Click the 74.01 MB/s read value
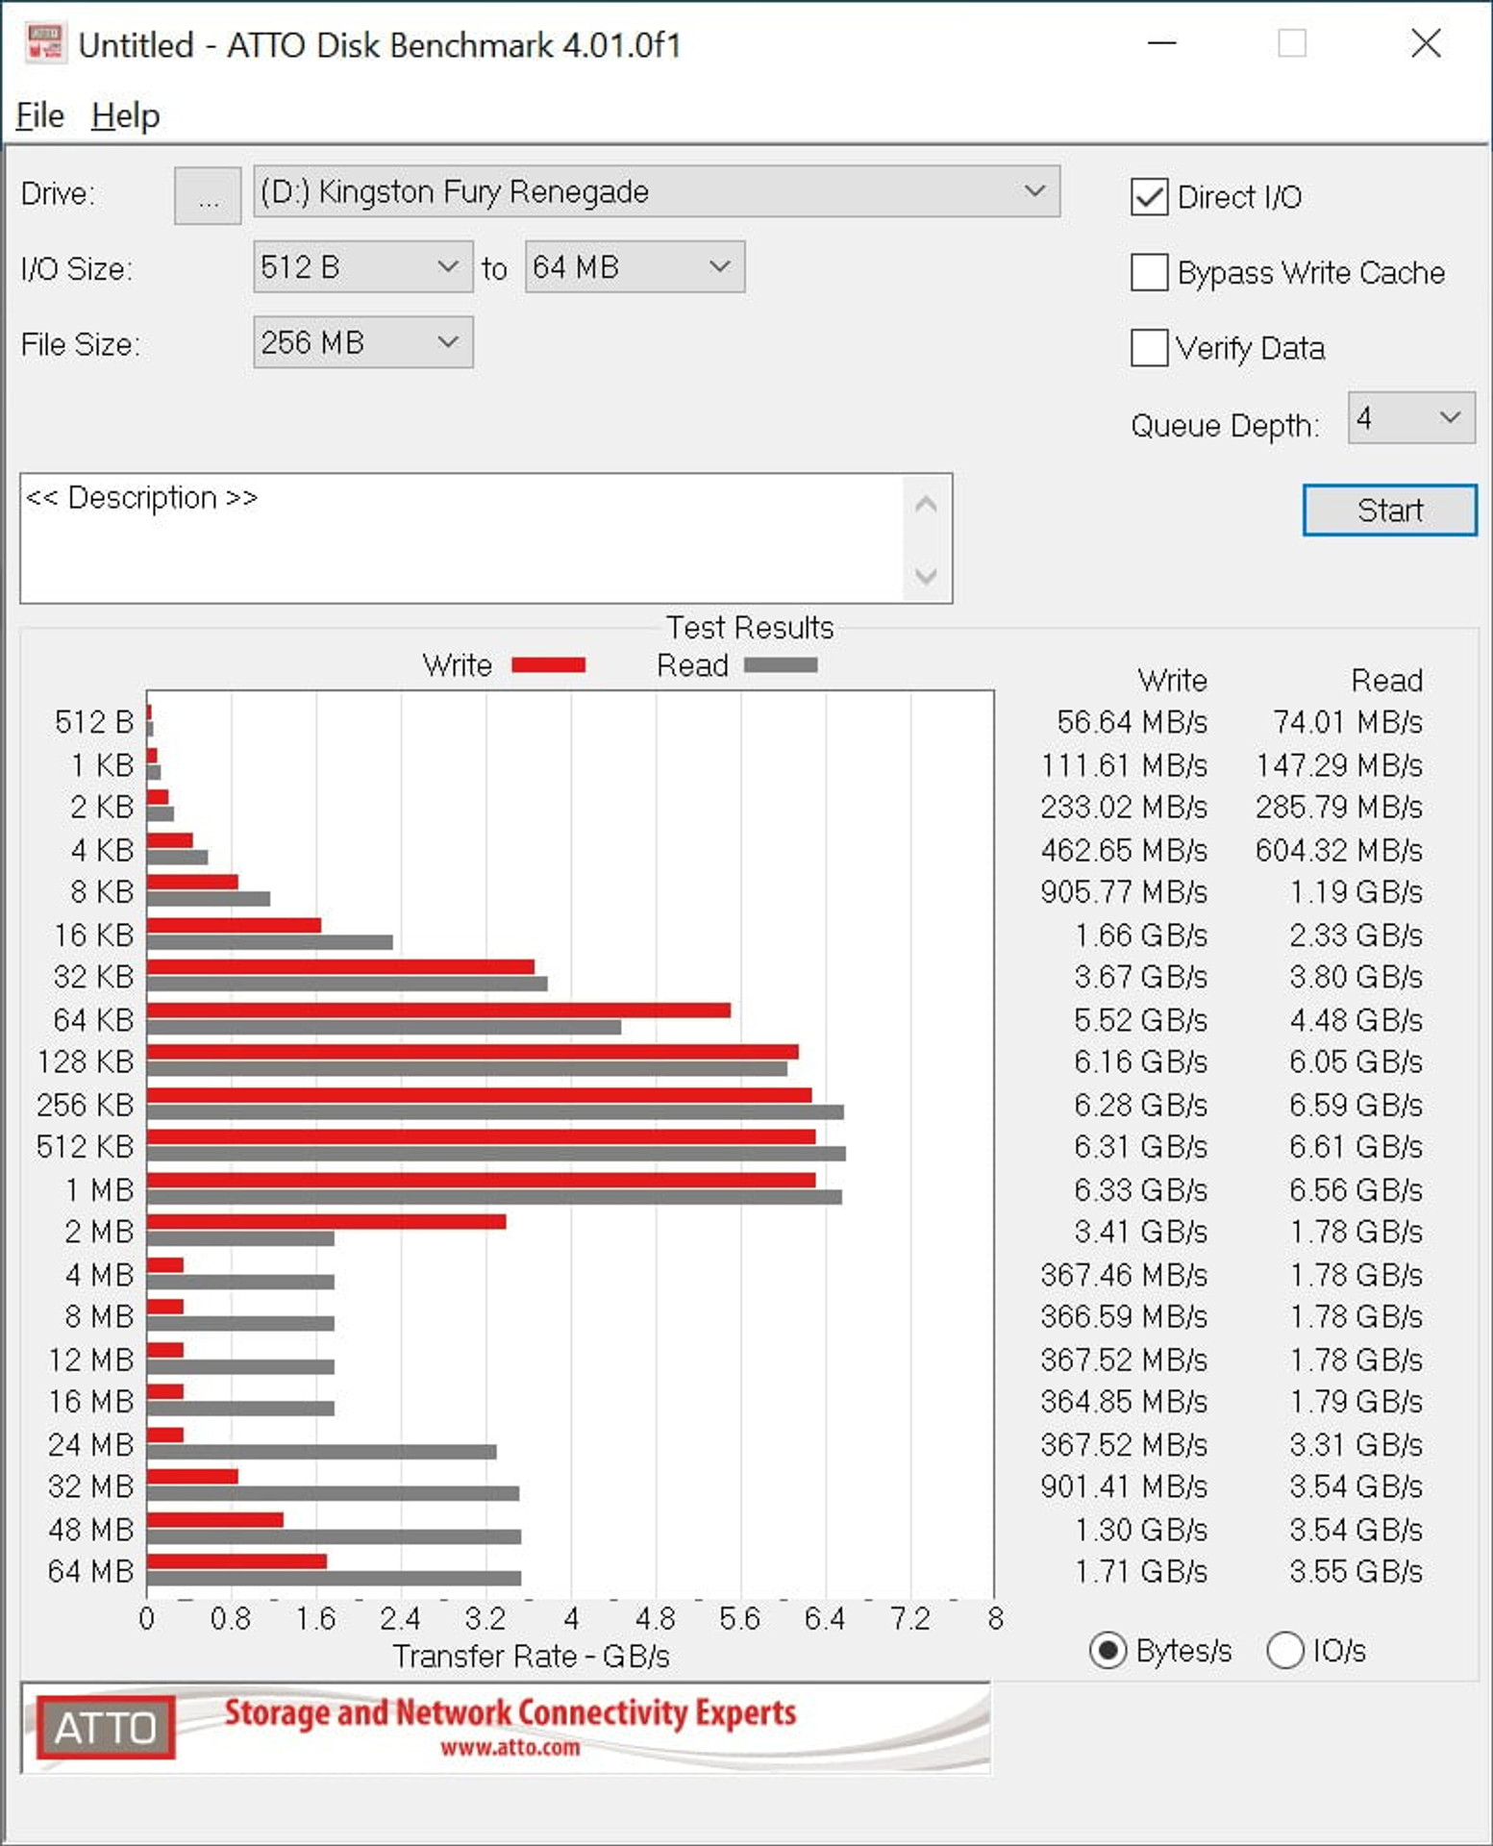The image size is (1493, 1846). 1347,722
